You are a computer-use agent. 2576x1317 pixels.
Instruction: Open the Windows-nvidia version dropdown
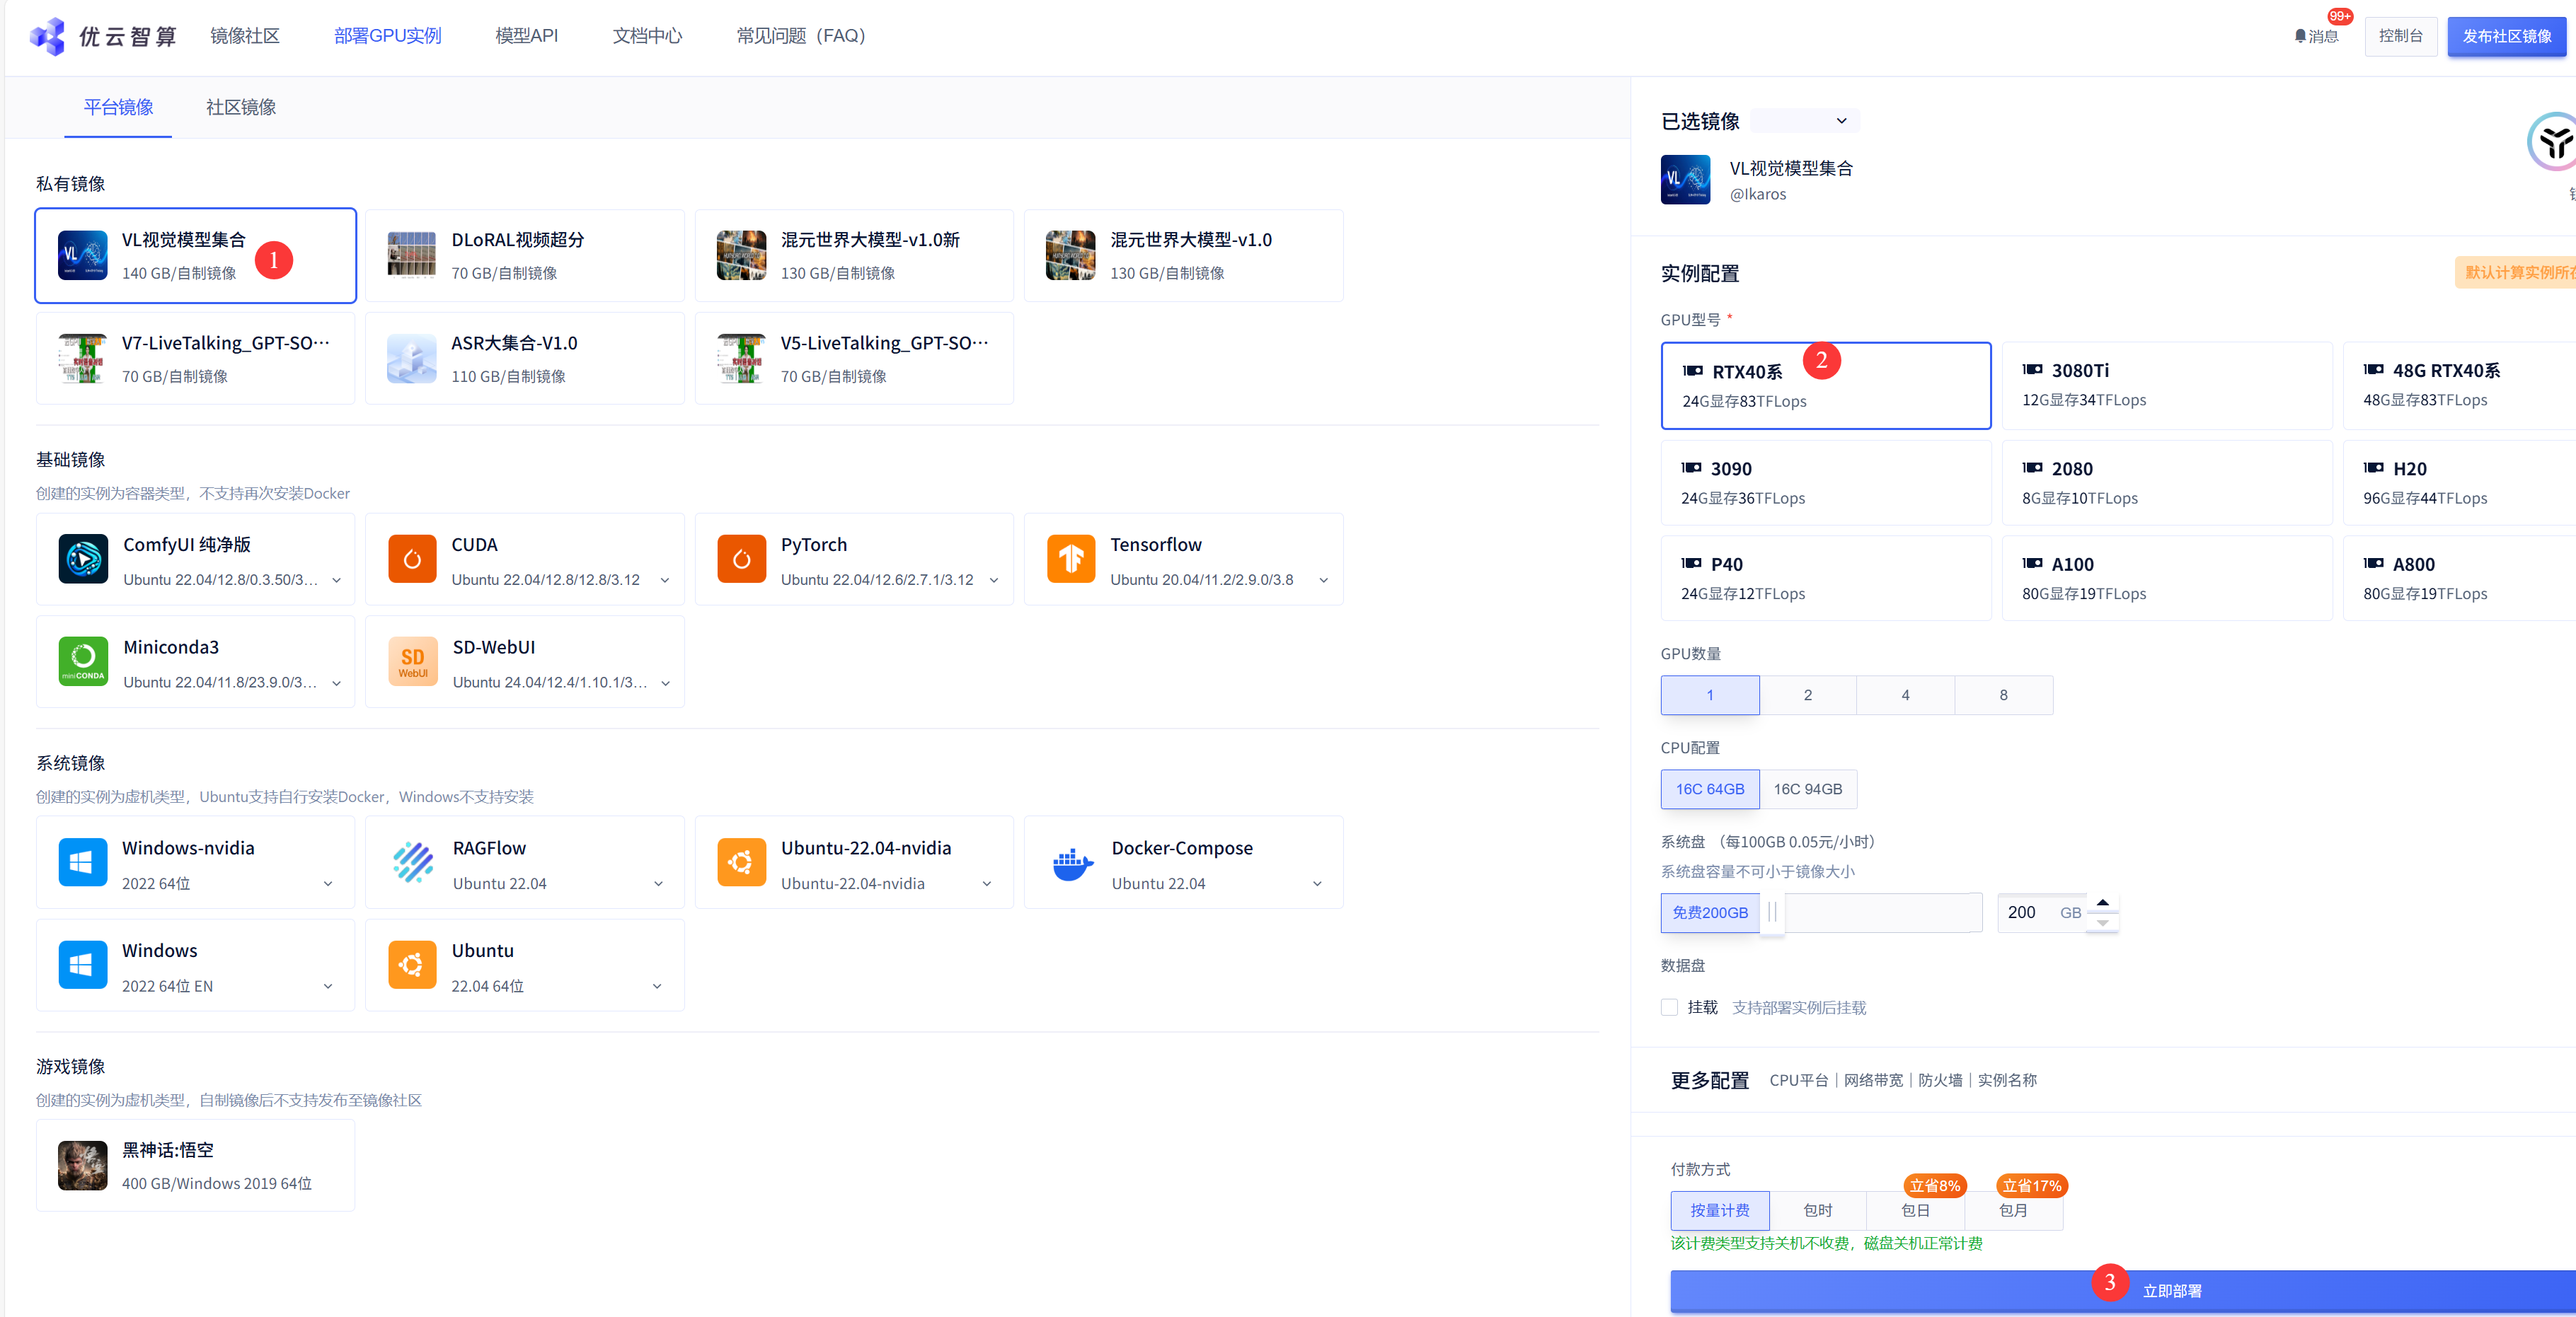click(x=328, y=884)
